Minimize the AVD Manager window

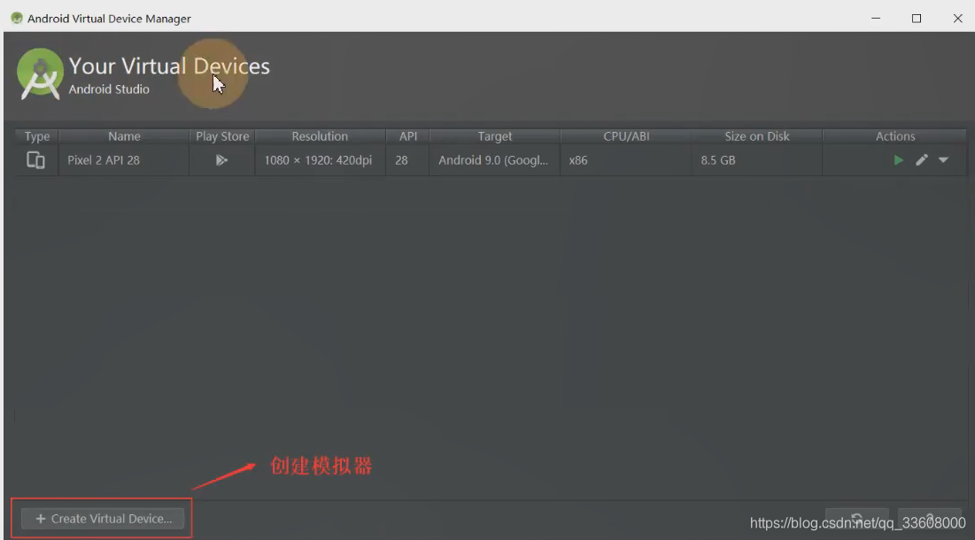tap(876, 19)
